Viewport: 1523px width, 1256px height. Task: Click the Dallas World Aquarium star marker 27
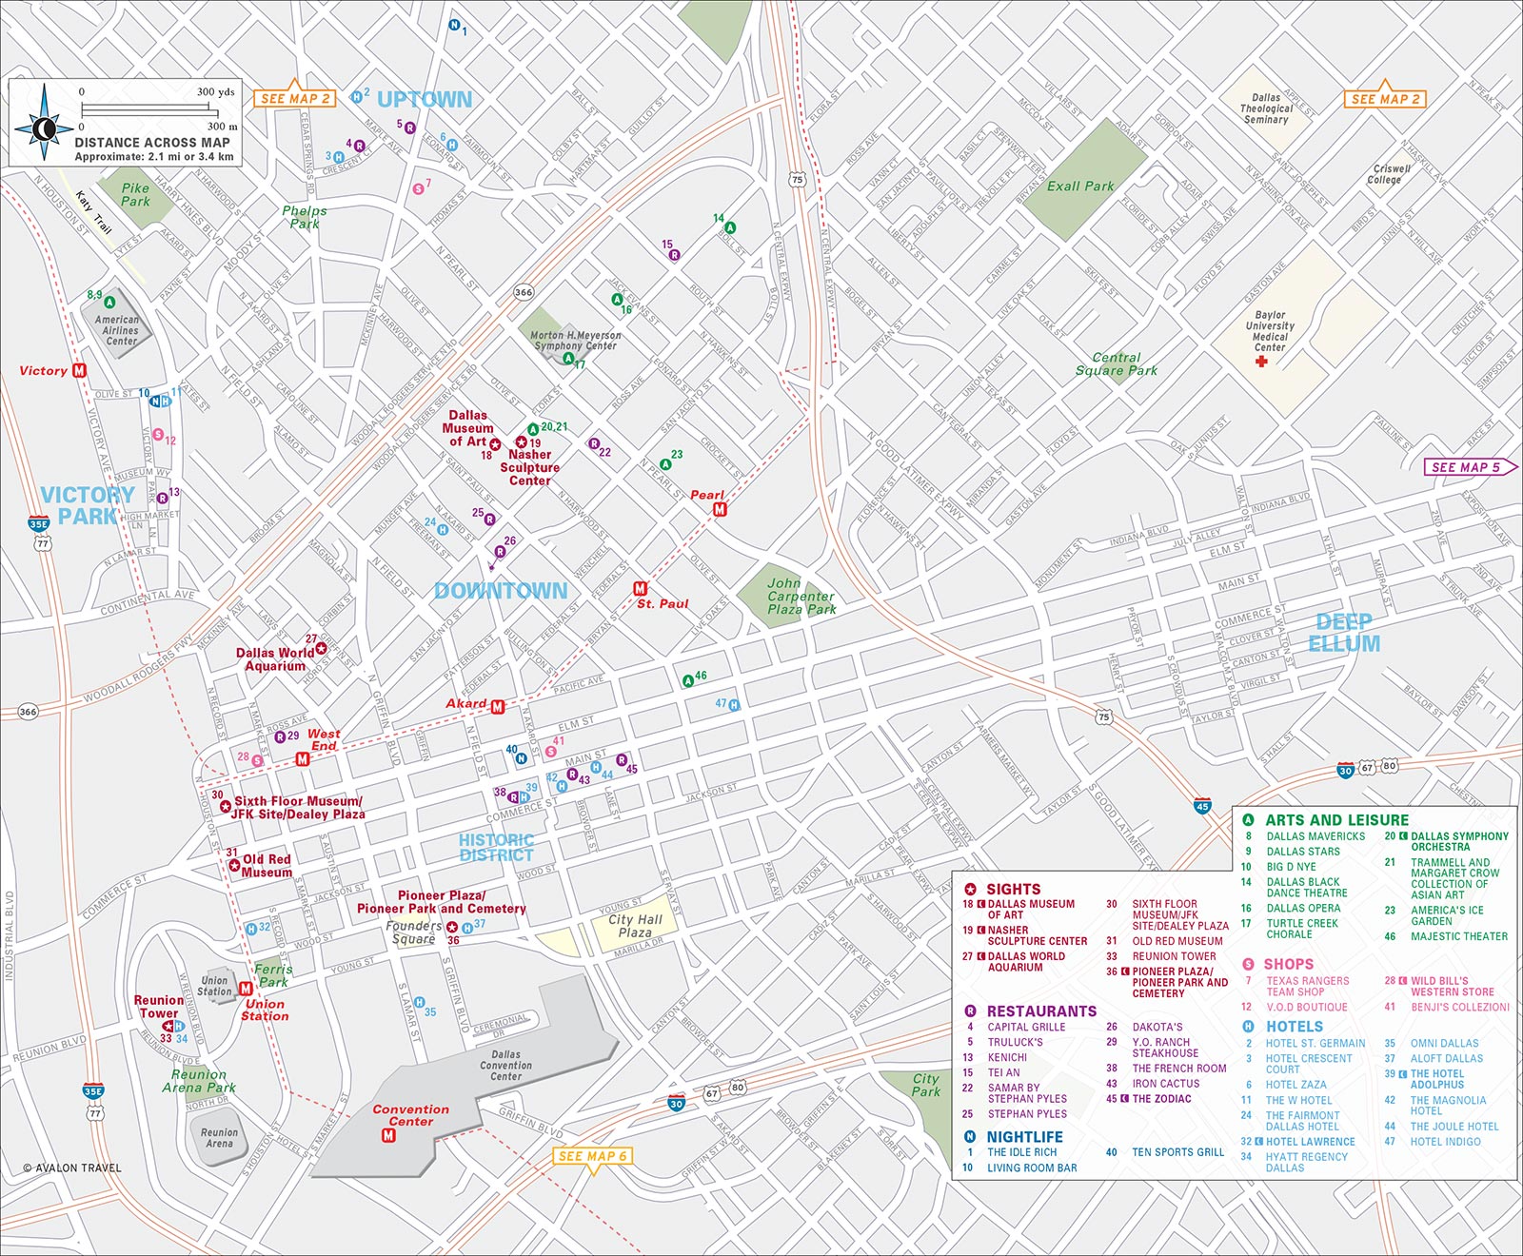321,648
